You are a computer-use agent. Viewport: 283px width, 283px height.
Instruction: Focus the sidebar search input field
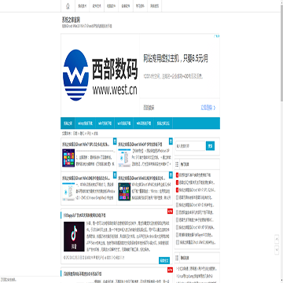point(190,145)
